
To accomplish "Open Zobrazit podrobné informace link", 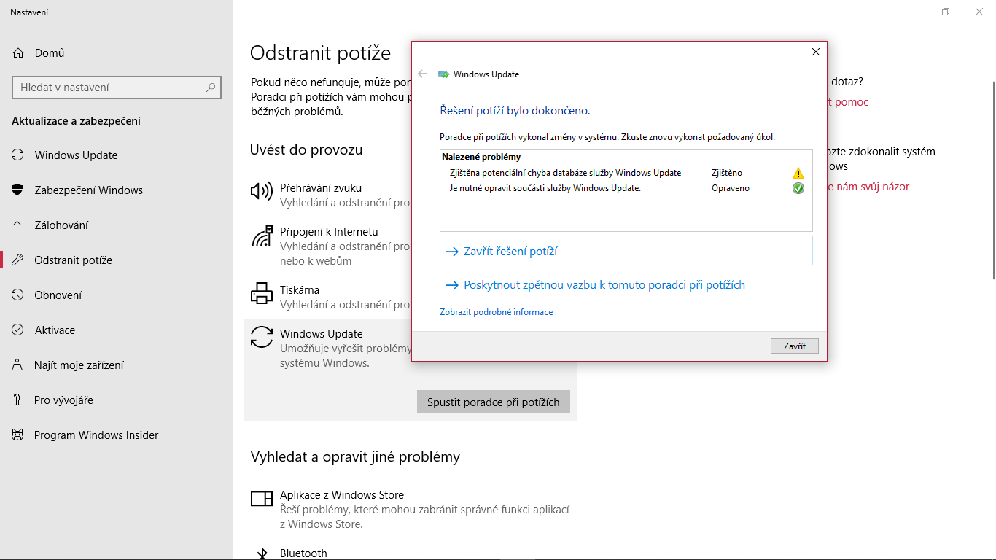I will click(x=496, y=312).
